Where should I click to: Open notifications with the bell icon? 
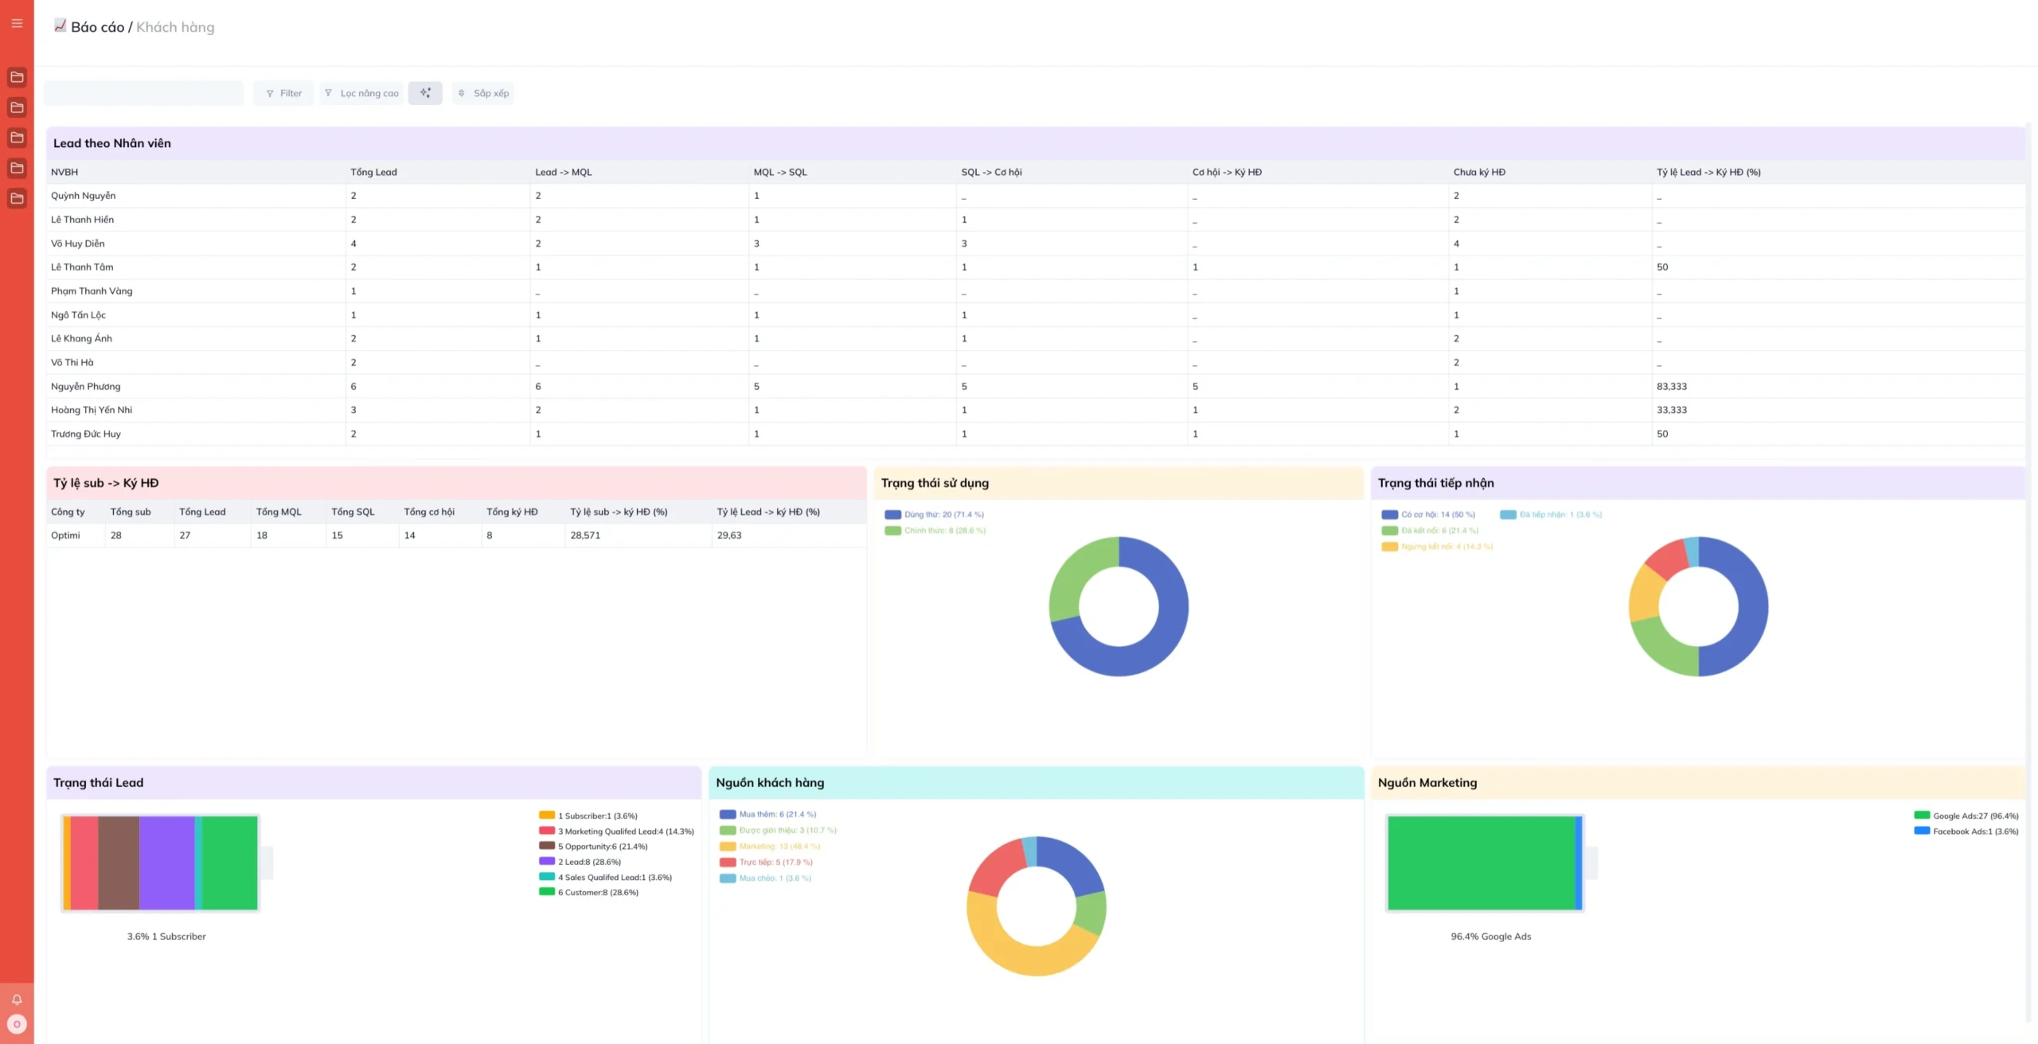pyautogui.click(x=17, y=999)
